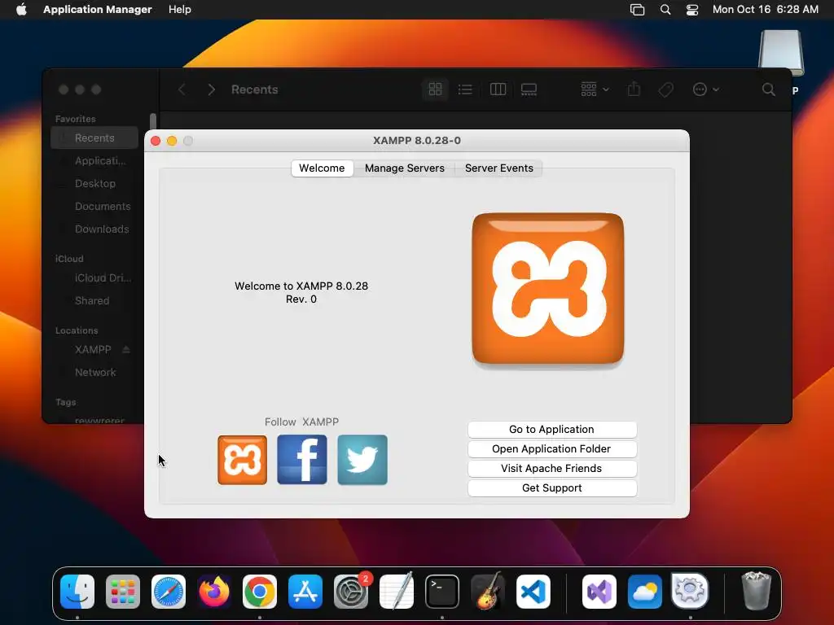Open Firefox from the Dock

click(214, 592)
